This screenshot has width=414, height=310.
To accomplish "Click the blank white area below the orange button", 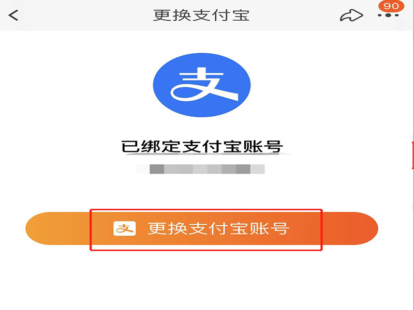I will (202, 280).
